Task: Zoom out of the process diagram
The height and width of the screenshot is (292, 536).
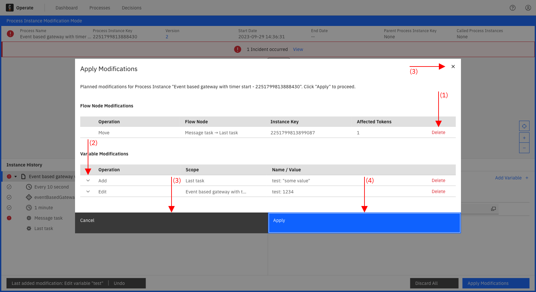Action: 524,148
